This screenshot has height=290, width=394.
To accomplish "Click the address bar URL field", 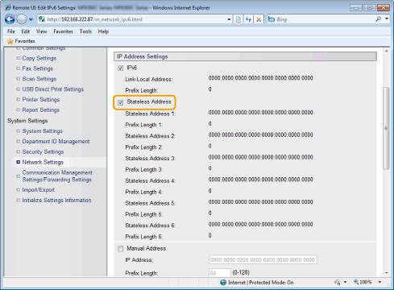I will (131, 19).
